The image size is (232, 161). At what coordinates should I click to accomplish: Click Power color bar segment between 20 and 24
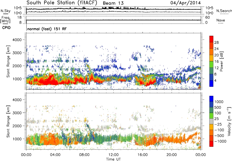click(x=211, y=52)
